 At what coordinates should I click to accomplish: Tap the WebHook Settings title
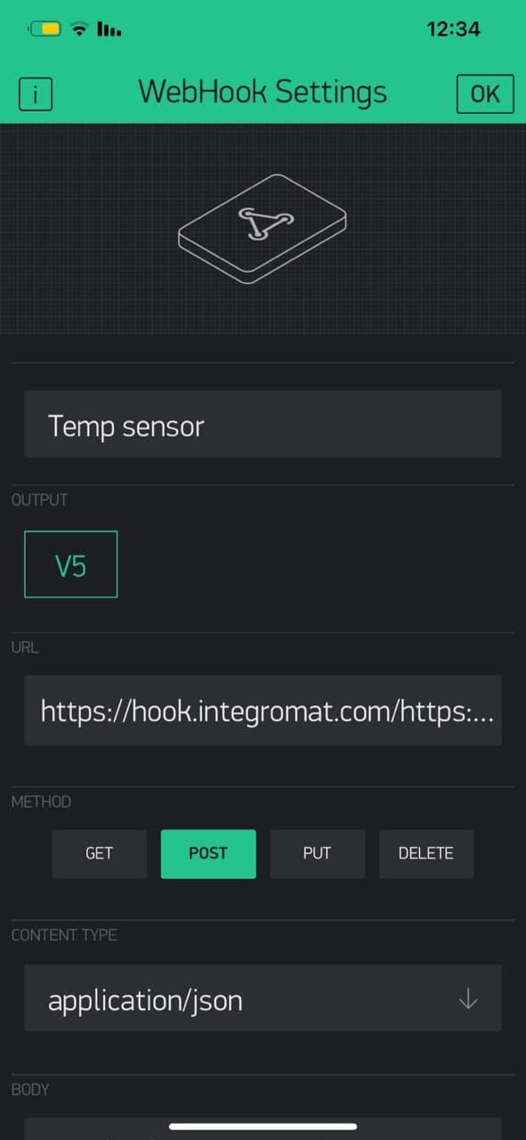pyautogui.click(x=263, y=92)
